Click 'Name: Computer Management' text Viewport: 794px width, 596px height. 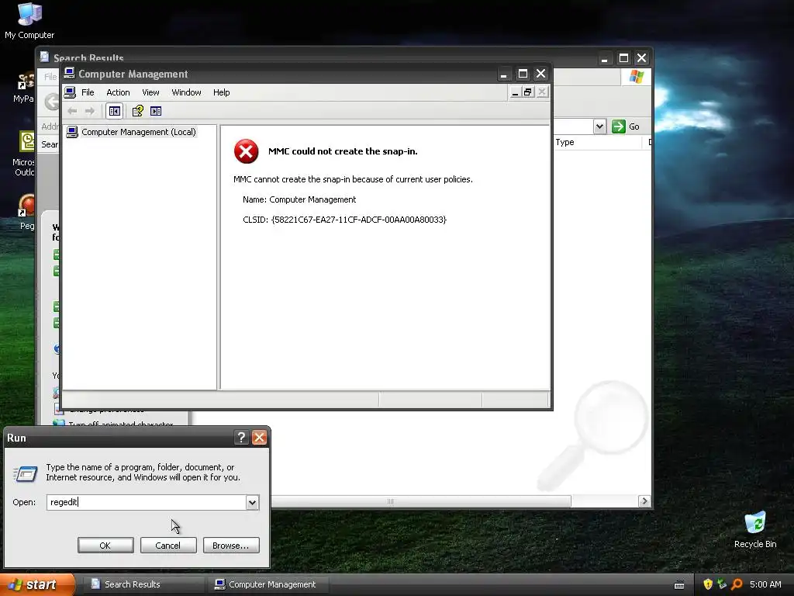click(x=299, y=199)
